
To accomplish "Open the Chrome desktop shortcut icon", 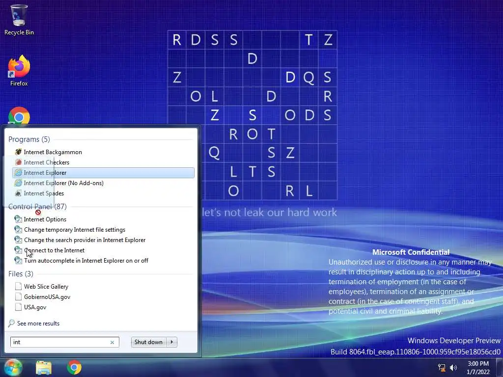I will click(x=19, y=116).
